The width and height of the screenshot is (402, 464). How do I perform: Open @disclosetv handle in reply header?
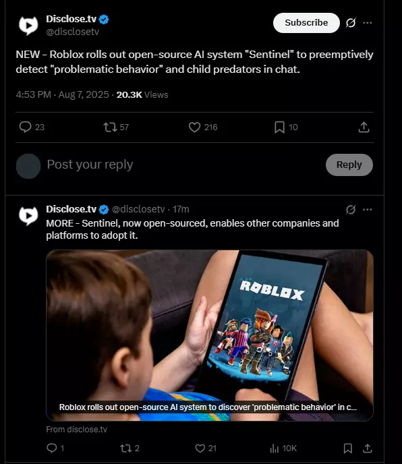(138, 209)
